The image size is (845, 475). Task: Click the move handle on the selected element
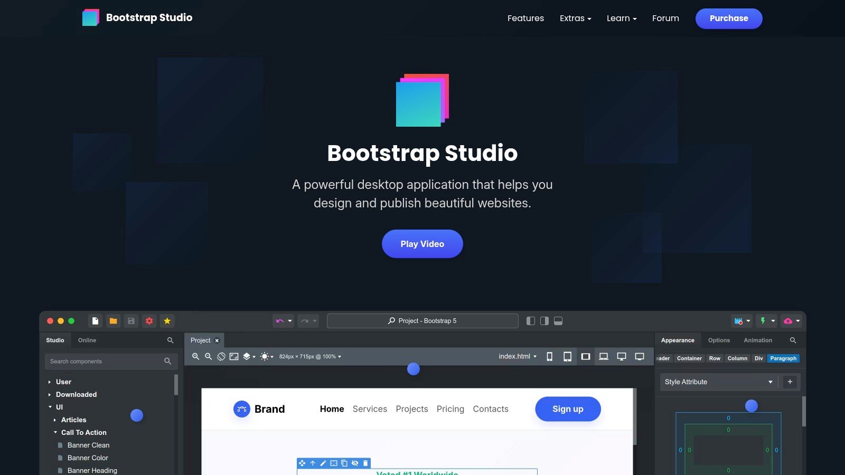302,463
